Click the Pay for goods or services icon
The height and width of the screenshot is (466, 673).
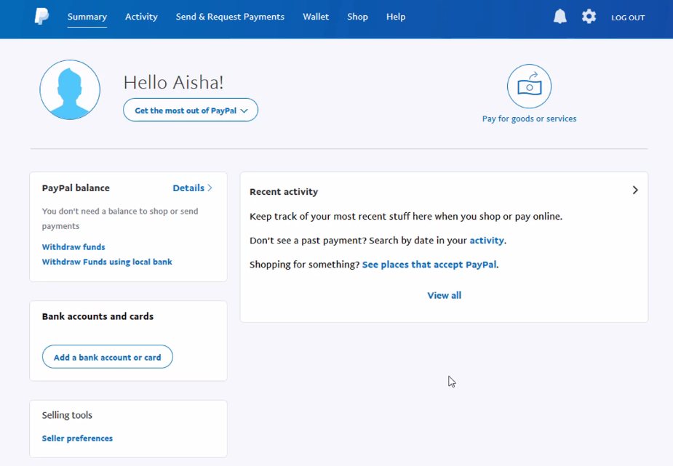pyautogui.click(x=529, y=87)
